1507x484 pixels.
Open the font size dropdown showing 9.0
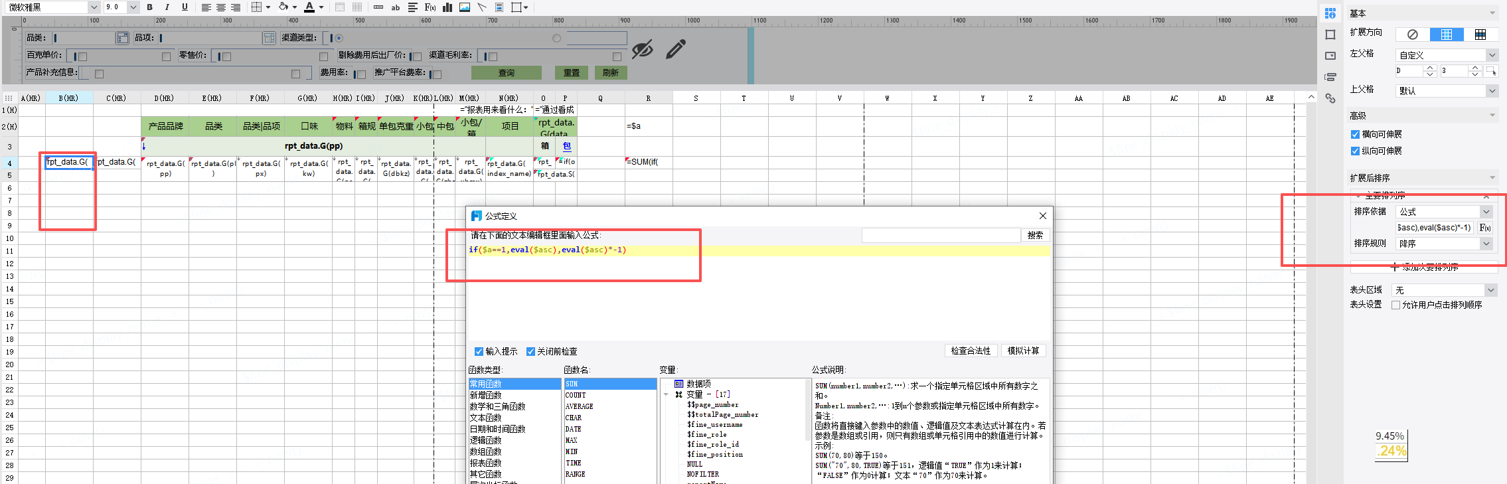point(133,7)
